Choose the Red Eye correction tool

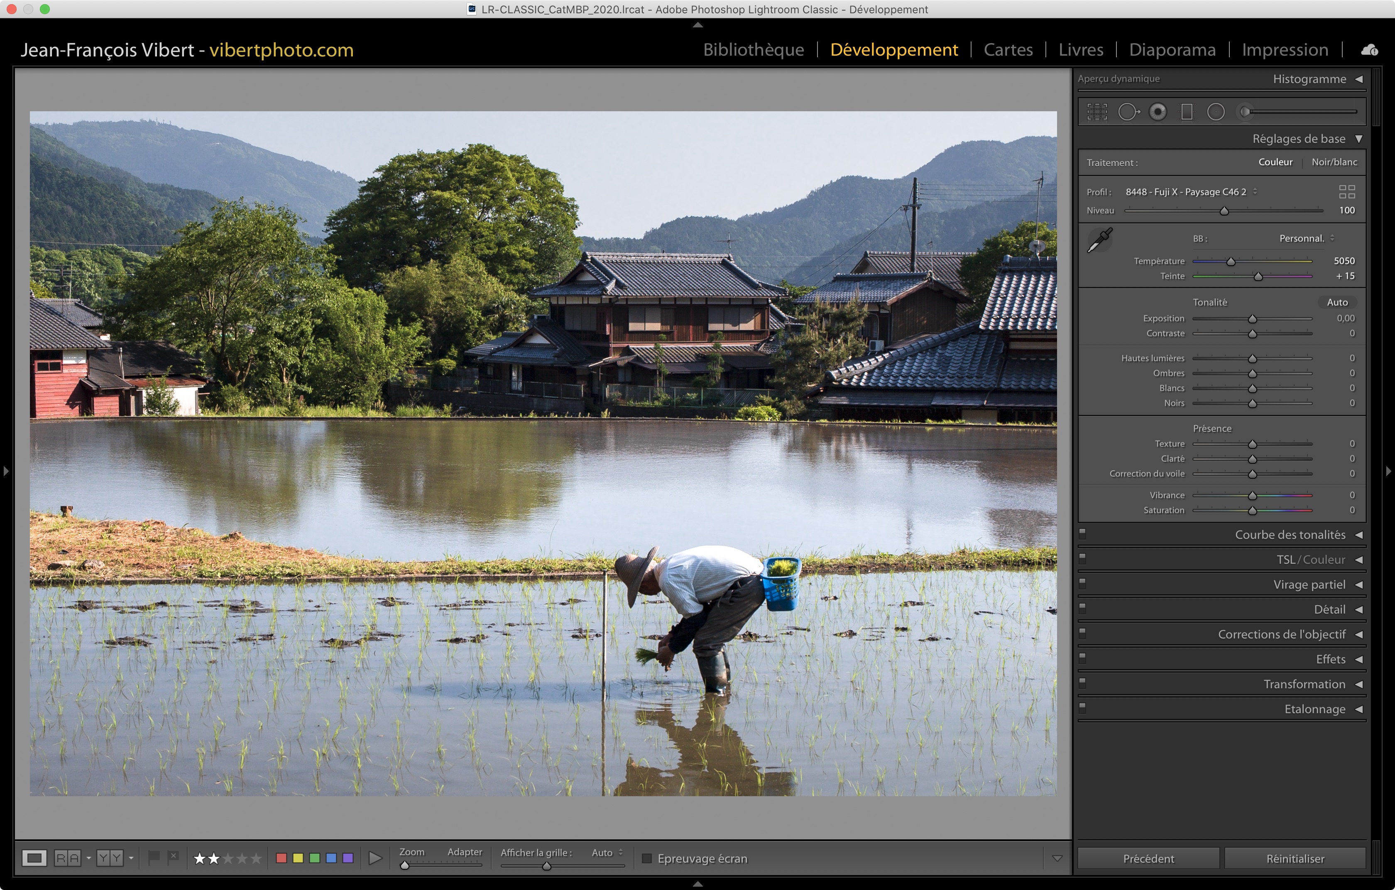[1158, 112]
